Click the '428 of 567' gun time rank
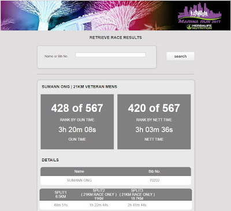Screen dimensions: 231x211 (77, 108)
